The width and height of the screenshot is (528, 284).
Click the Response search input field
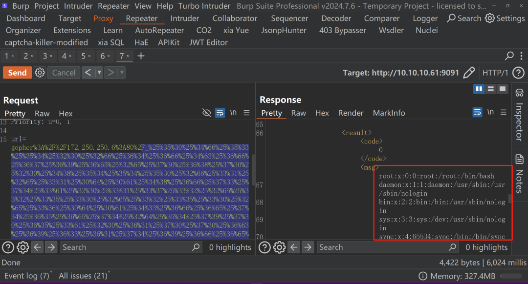(x=388, y=247)
